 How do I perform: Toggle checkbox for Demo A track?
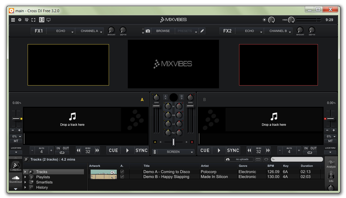[122, 172]
